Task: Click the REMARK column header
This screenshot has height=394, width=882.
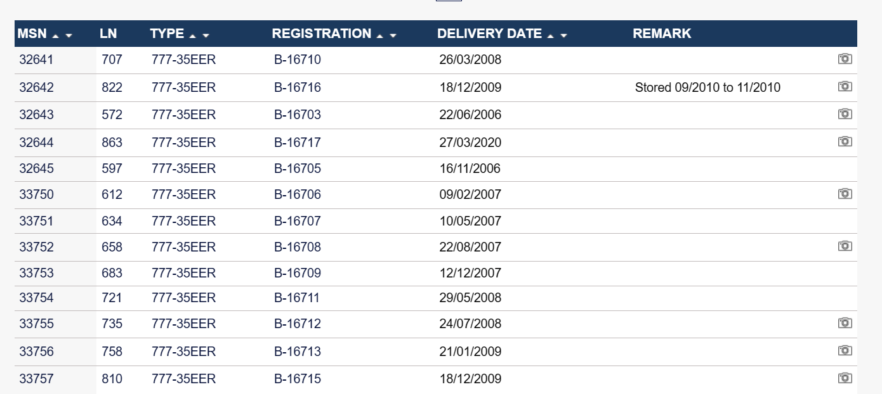Action: click(x=662, y=34)
